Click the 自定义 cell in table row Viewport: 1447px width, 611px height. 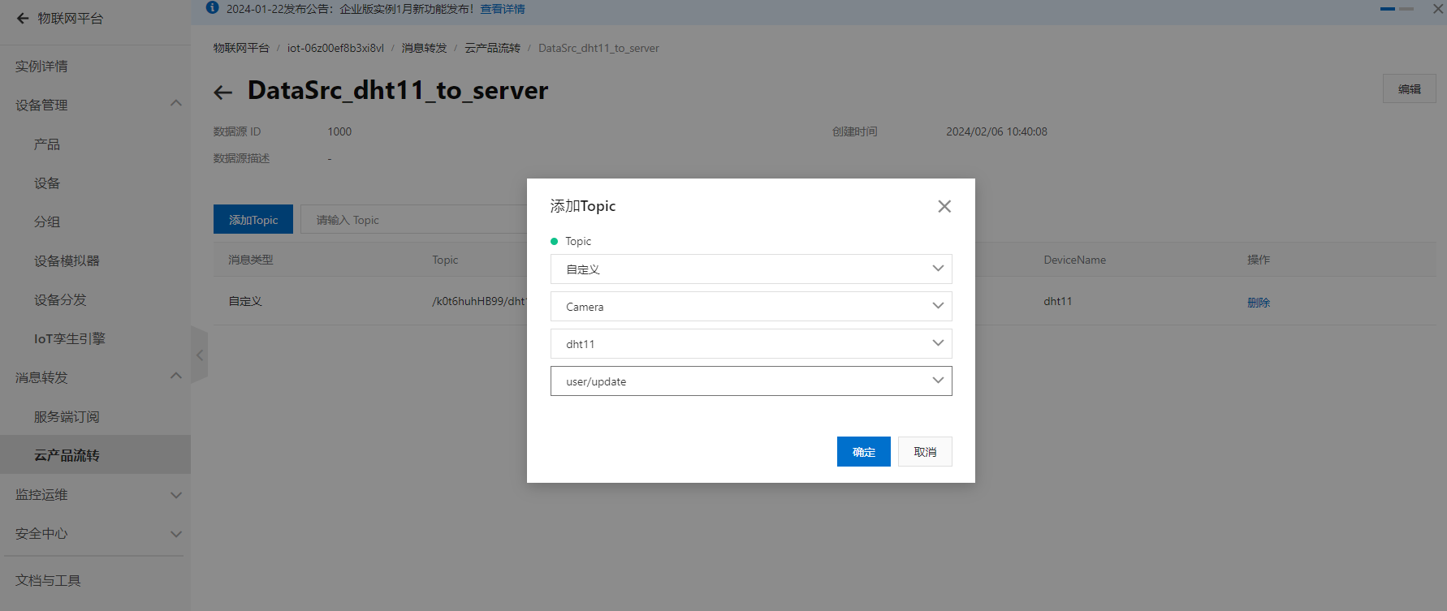[x=245, y=301]
